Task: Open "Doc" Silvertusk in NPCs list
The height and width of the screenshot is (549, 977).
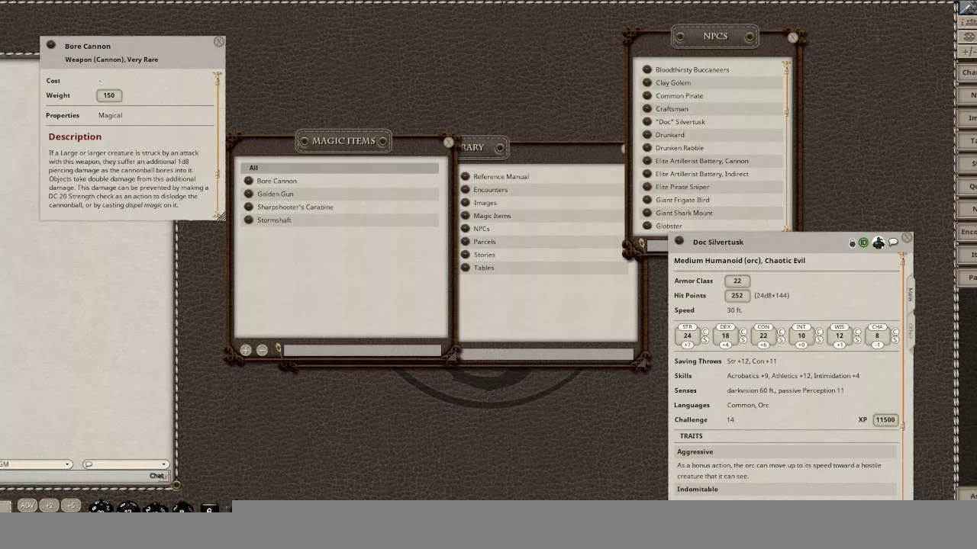Action: point(680,122)
